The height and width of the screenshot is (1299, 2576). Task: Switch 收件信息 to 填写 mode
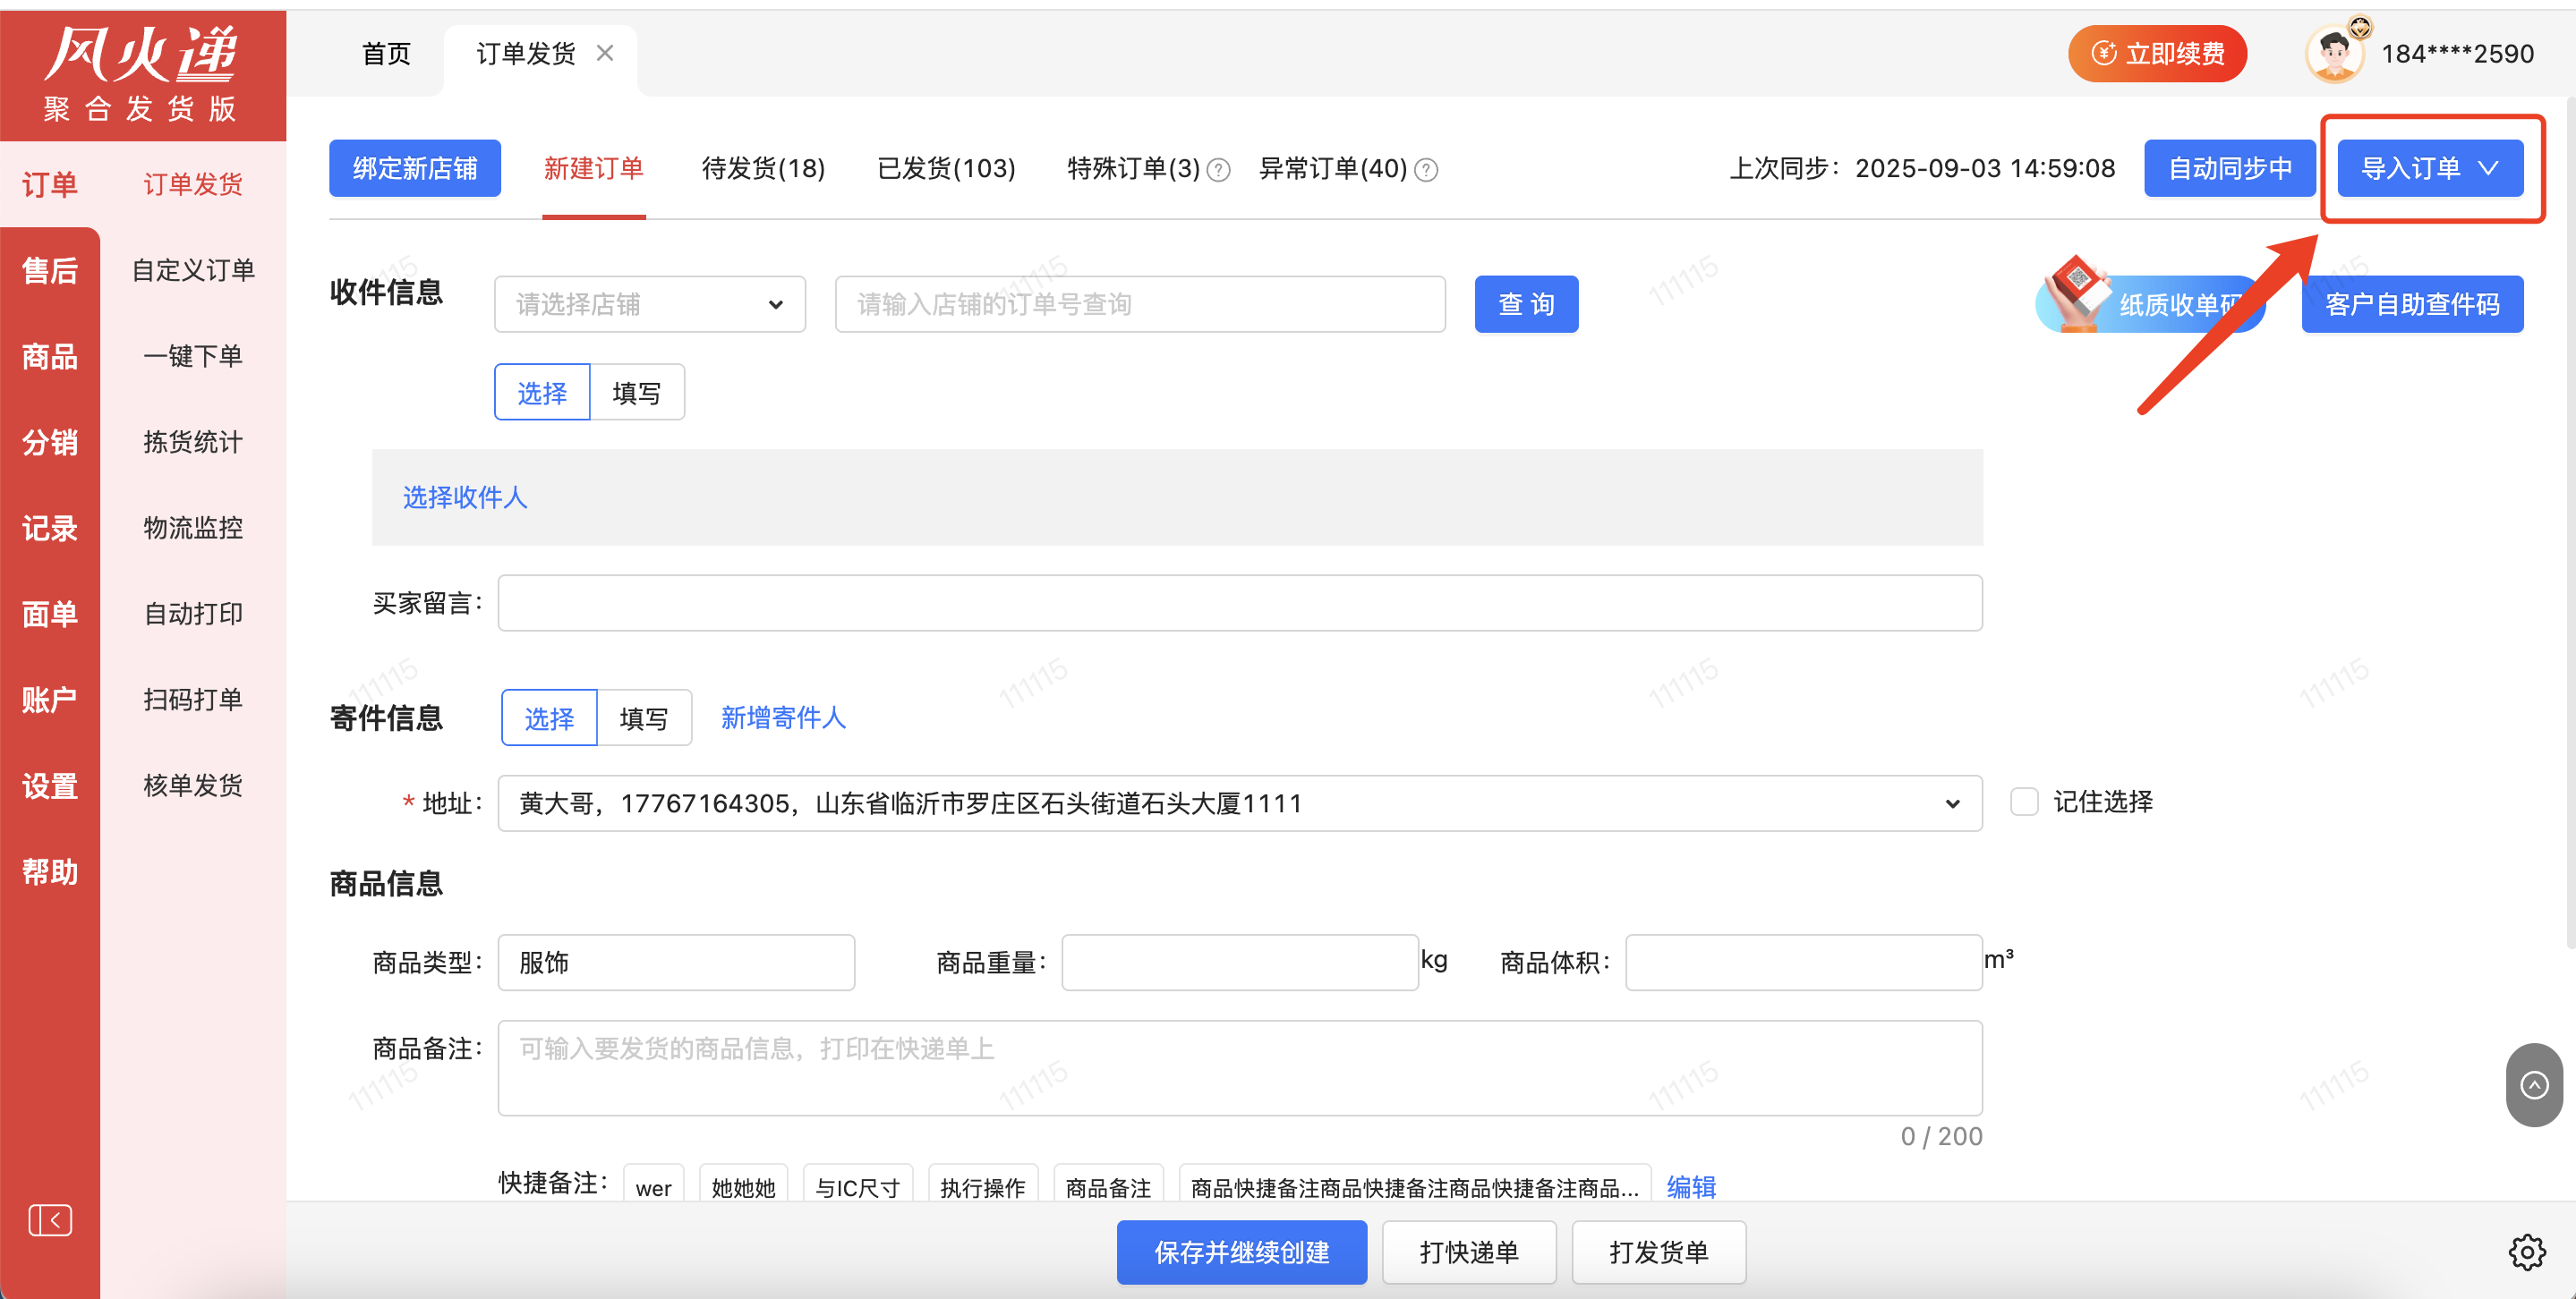pyautogui.click(x=637, y=393)
